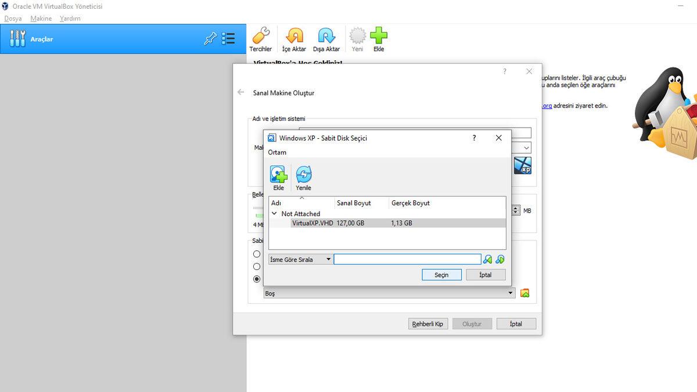Viewport: 697px width, 392px height.
Task: Open the Yardım menu
Action: [x=70, y=18]
